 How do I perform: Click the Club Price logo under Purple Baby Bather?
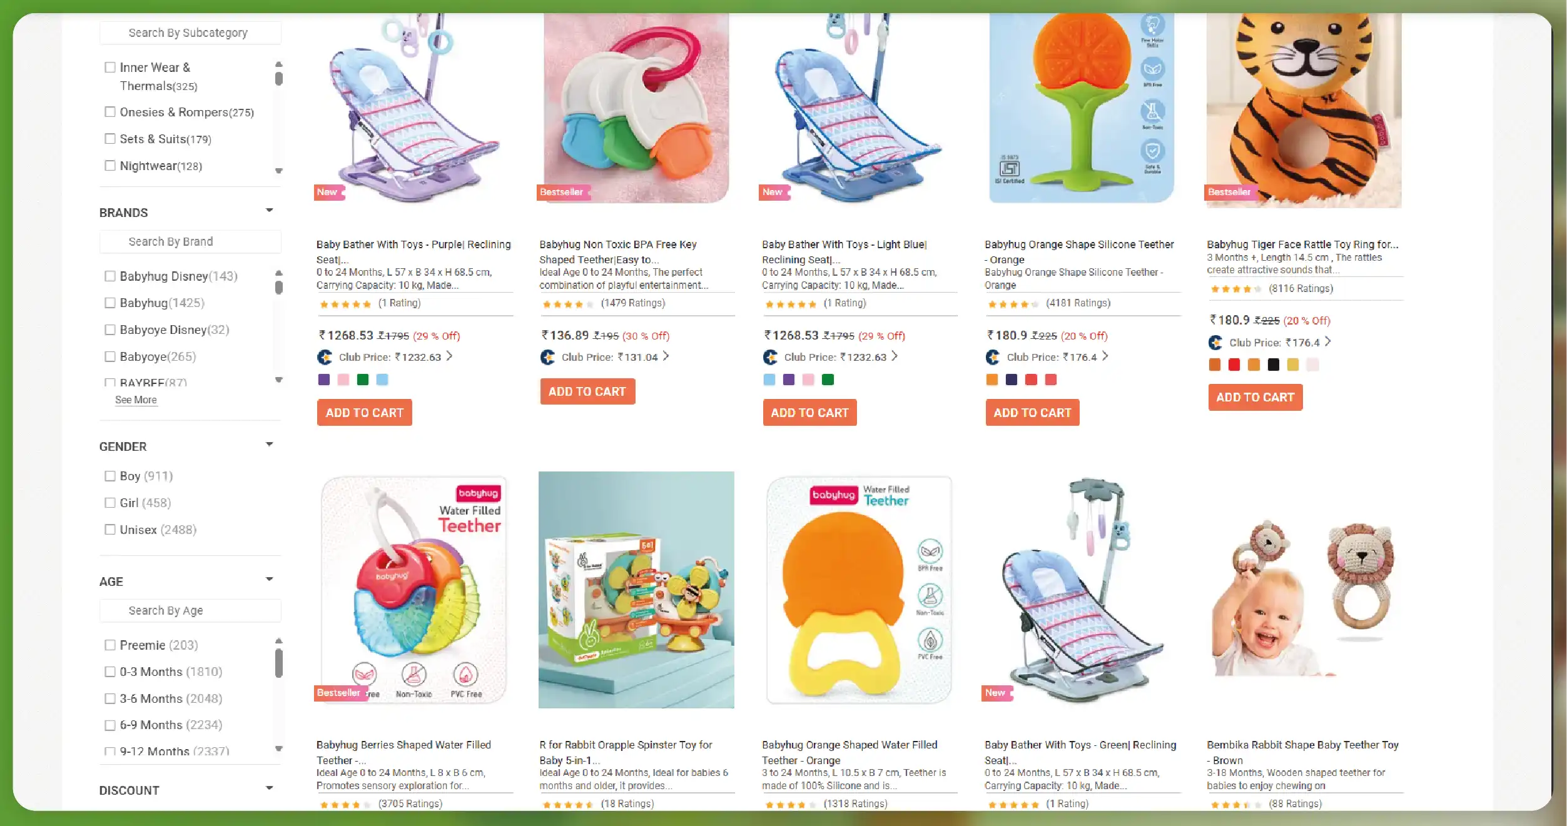(x=325, y=357)
